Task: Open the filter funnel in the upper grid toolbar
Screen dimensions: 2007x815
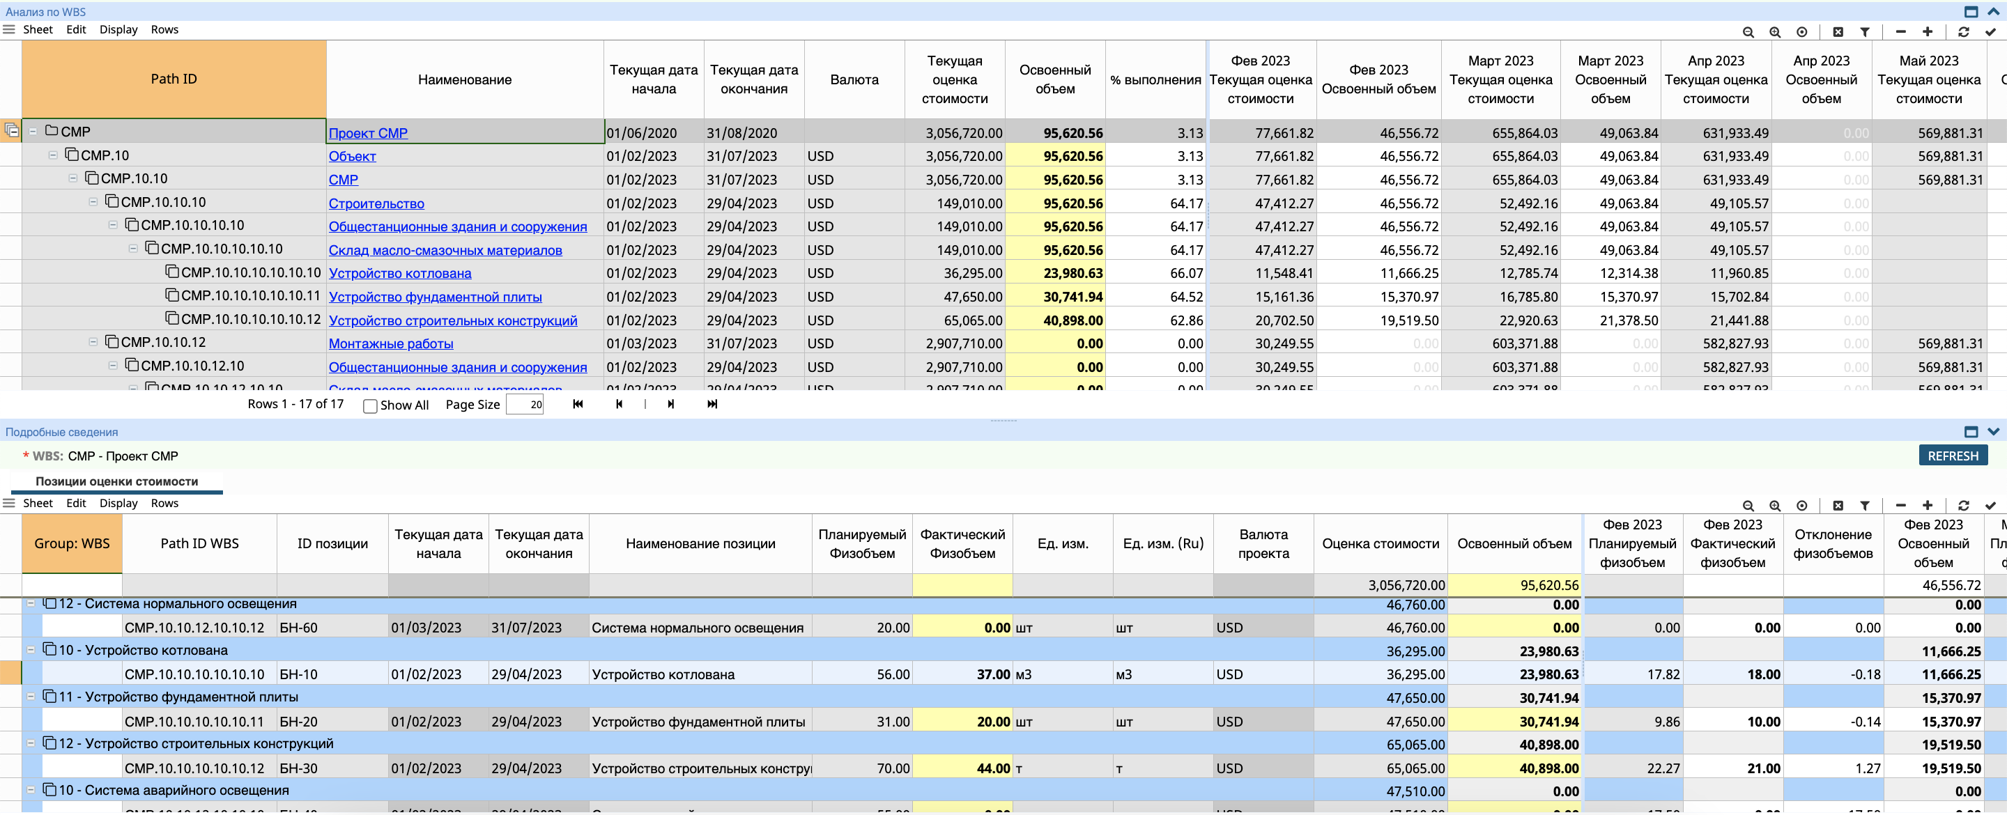Action: pyautogui.click(x=1866, y=32)
